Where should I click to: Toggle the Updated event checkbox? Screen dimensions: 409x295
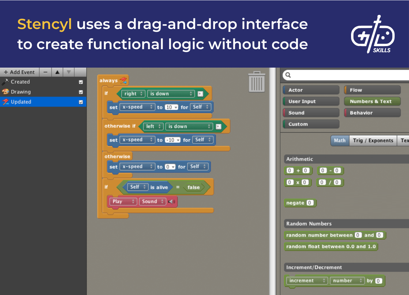(81, 102)
